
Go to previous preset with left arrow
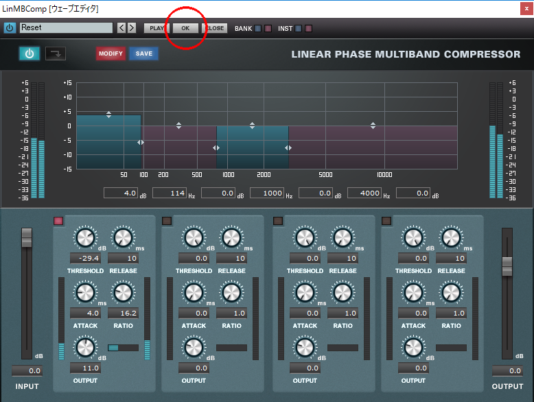point(121,28)
